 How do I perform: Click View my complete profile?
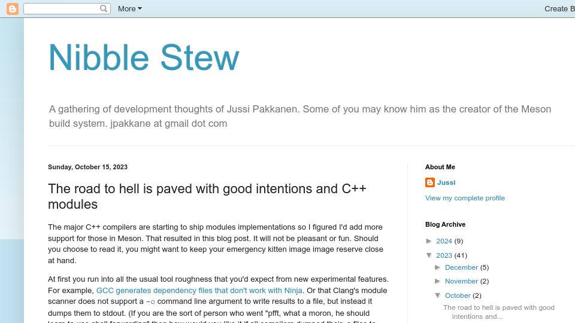[x=465, y=198]
